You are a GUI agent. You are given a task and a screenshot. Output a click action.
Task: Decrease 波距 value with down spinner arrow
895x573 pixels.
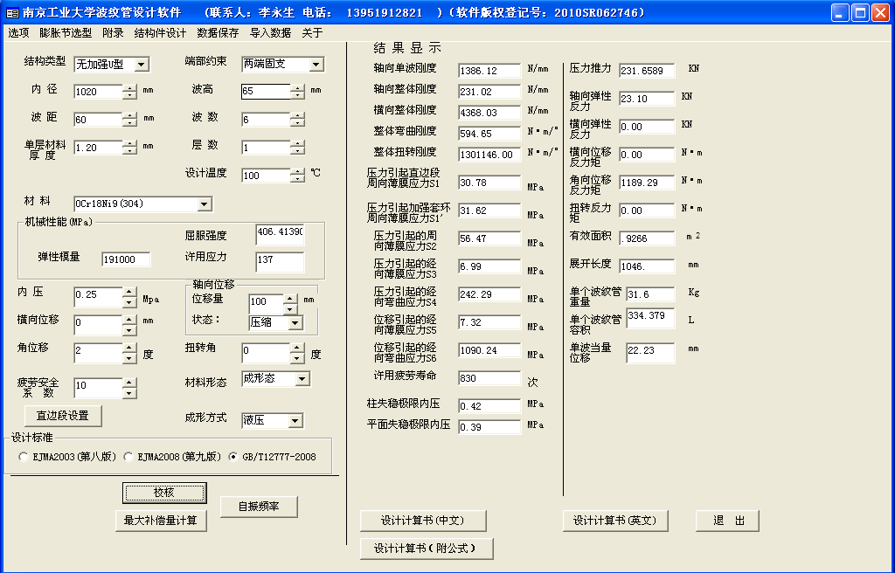click(129, 123)
